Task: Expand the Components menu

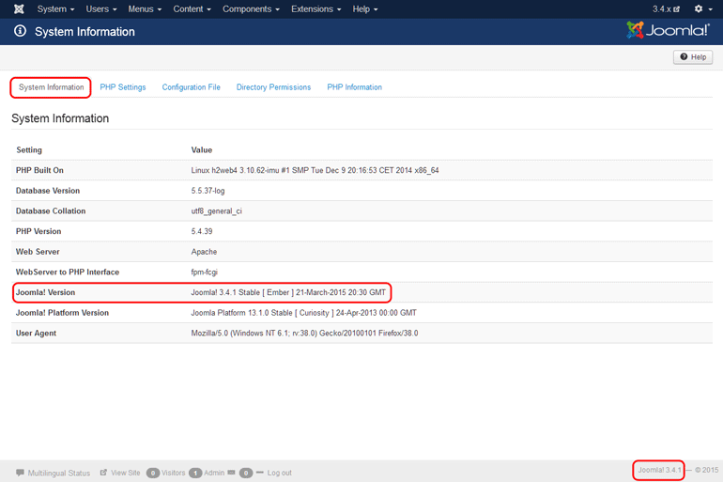Action: pyautogui.click(x=251, y=8)
